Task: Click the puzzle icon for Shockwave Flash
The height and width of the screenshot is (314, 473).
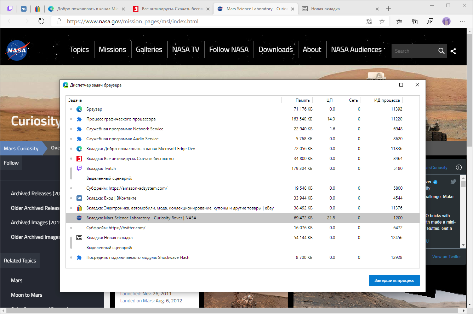Action: pyautogui.click(x=79, y=257)
